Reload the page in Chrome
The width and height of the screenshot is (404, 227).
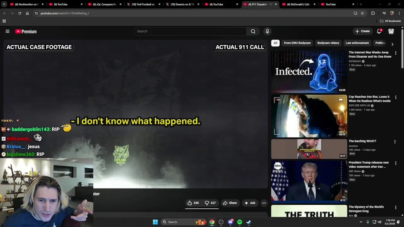point(20,13)
